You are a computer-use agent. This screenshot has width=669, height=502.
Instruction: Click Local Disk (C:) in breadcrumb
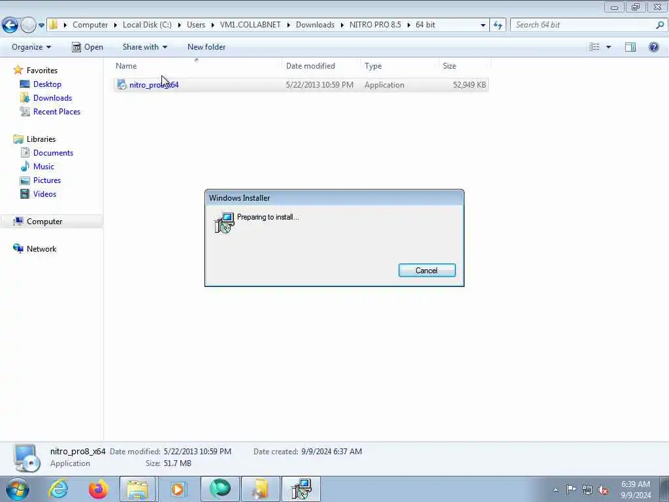(147, 25)
